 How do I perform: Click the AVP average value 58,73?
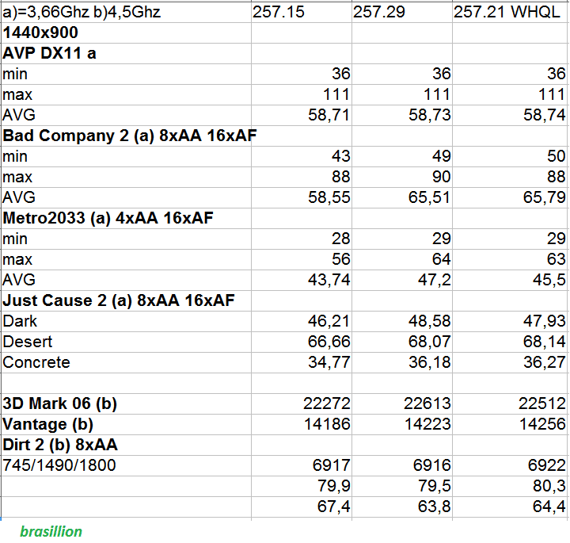click(x=402, y=116)
